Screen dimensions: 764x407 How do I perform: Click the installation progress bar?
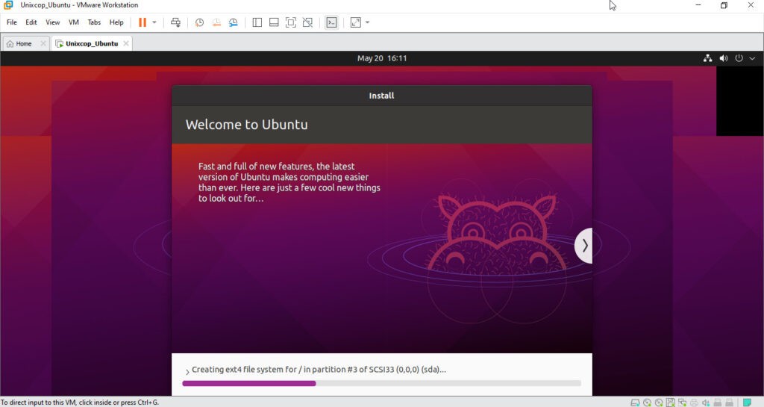(x=381, y=384)
